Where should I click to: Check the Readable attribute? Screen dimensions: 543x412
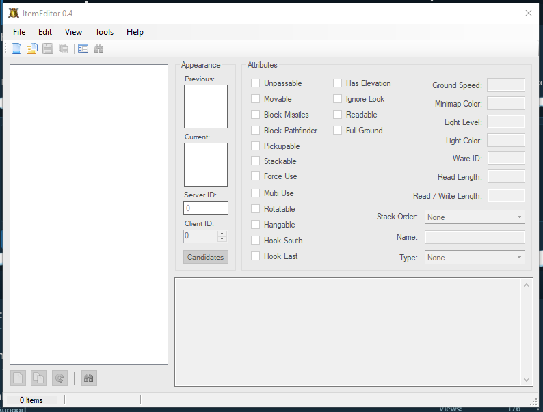pos(337,115)
